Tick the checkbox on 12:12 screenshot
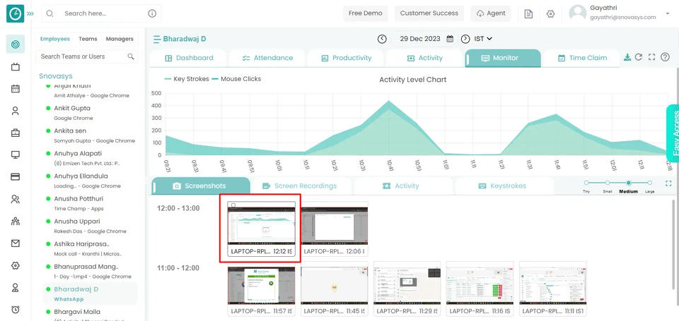This screenshot has width=679, height=321. pos(233,205)
